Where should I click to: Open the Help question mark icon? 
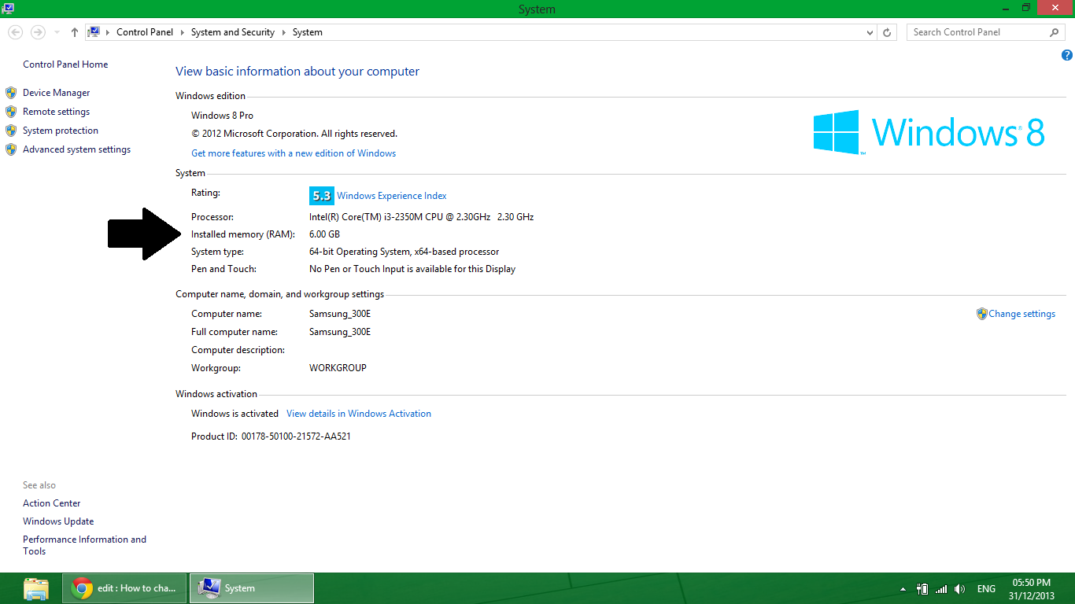tap(1067, 55)
